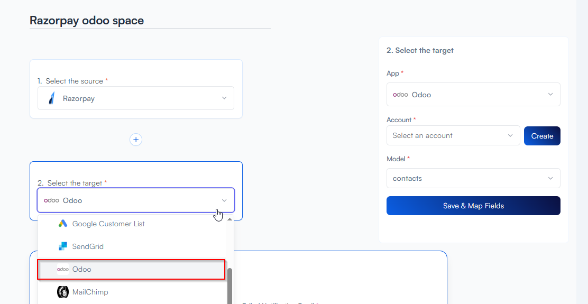
Task: Open the Select an account dropdown
Action: click(510, 135)
